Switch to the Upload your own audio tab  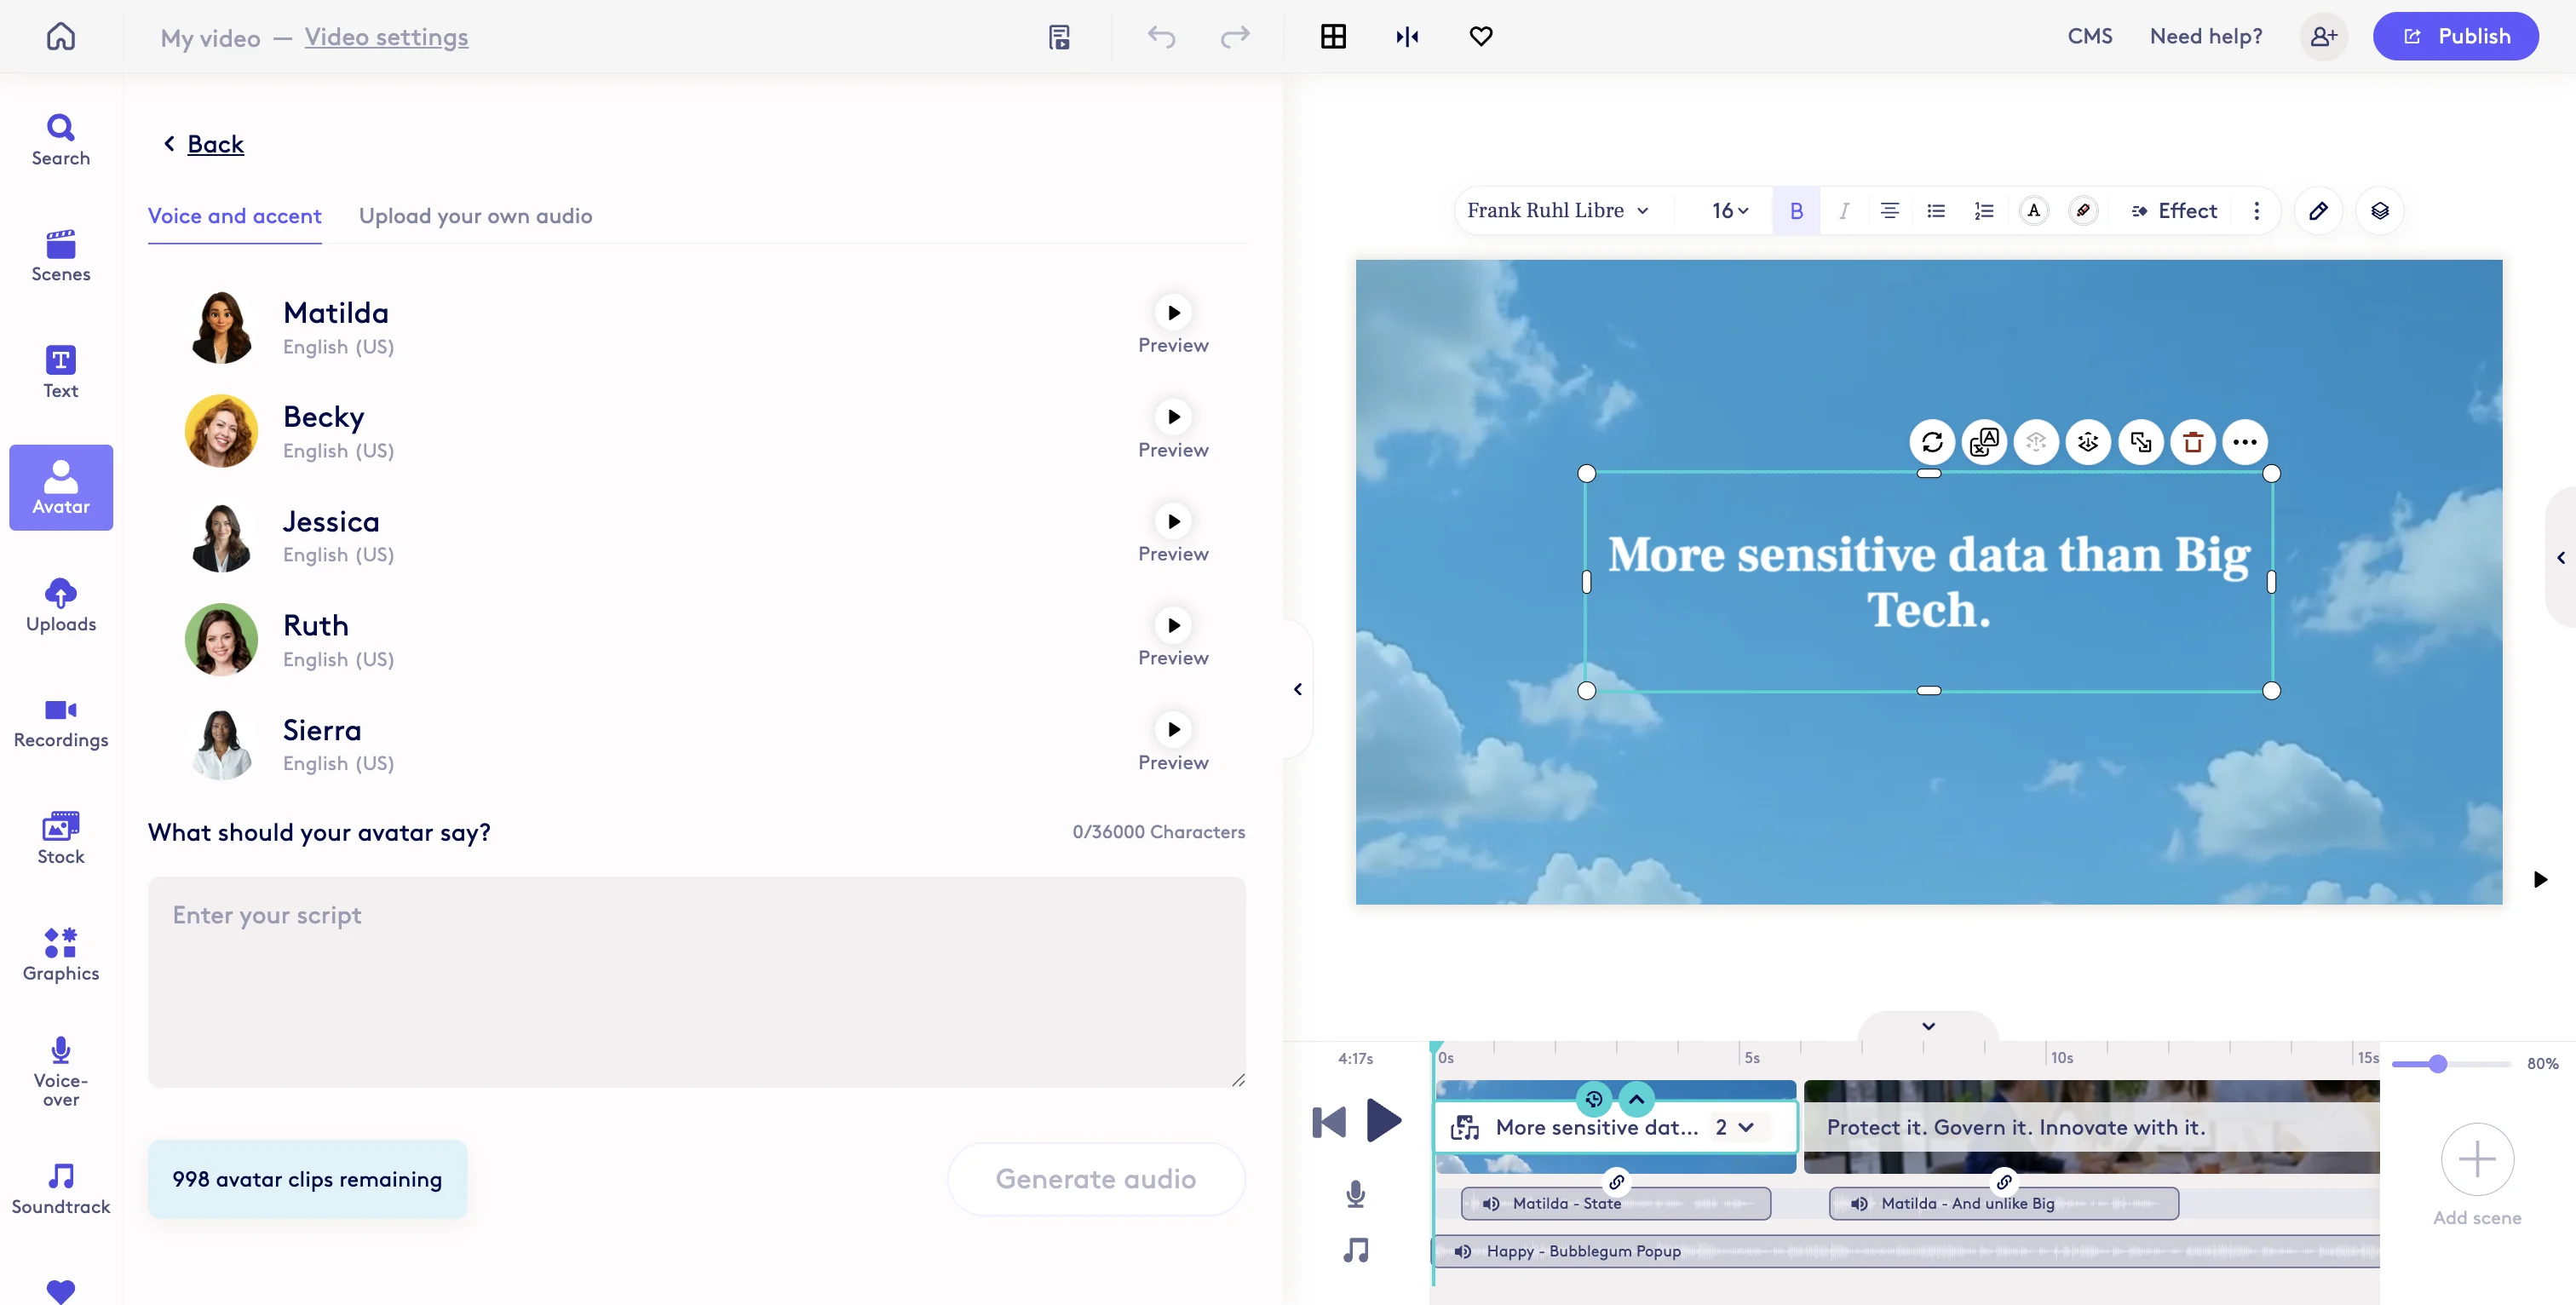[476, 216]
